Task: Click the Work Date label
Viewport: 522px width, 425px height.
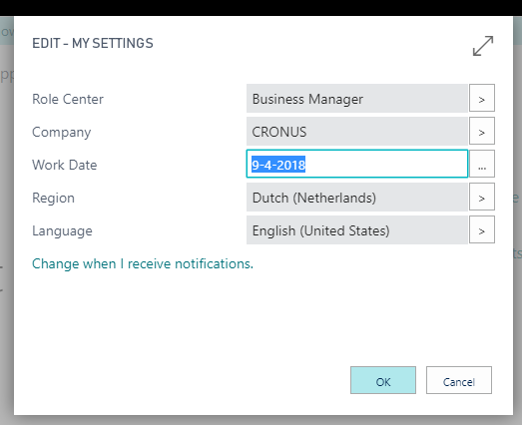Action: tap(64, 165)
